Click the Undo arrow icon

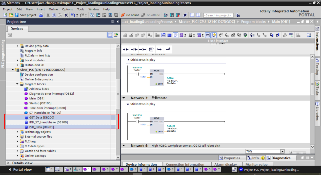[x=73, y=15]
